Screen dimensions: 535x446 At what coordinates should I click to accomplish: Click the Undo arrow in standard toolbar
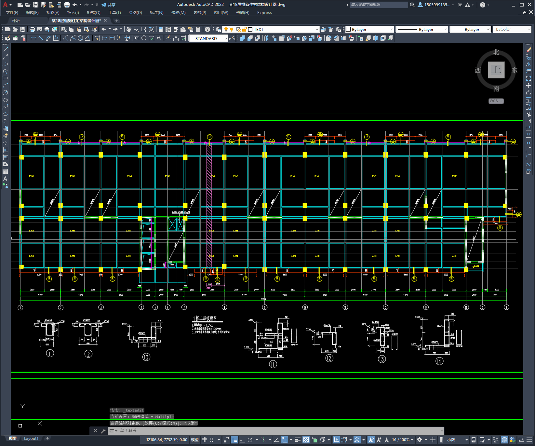pyautogui.click(x=104, y=29)
